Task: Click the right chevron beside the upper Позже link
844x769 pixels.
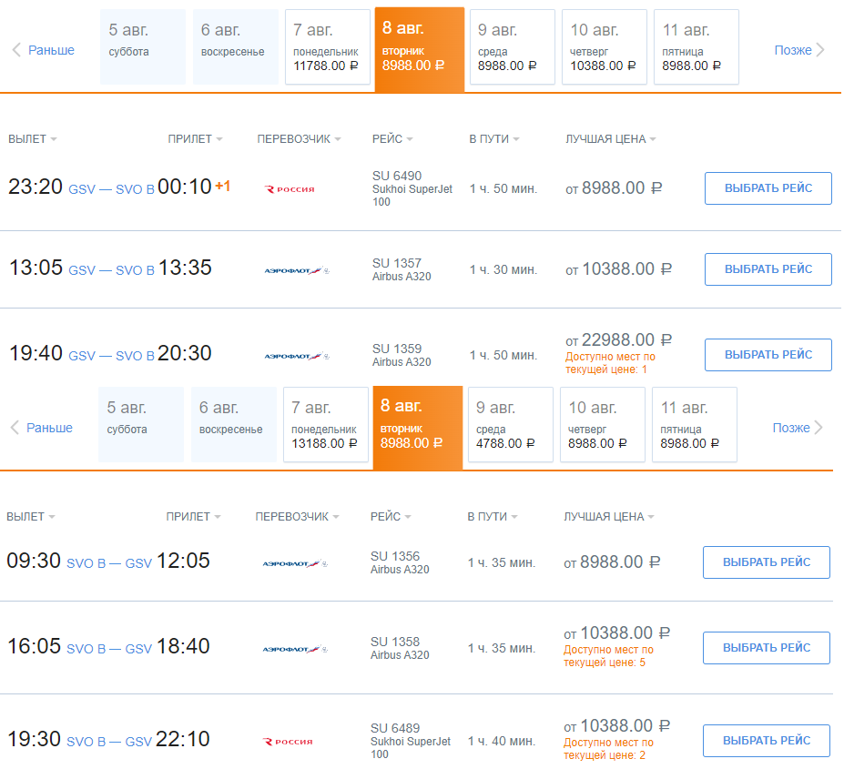Action: click(x=820, y=50)
